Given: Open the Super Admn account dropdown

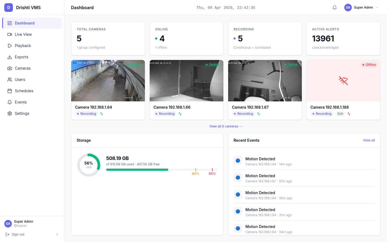Looking at the screenshot, I should (361, 8).
